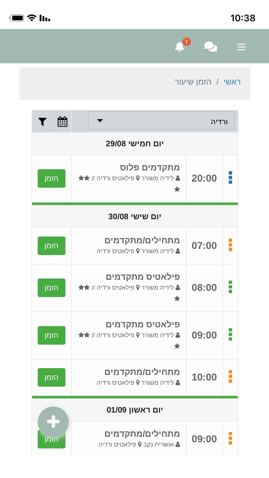Click the star rating under מתקדמים פלוס
This screenshot has width=269, height=478.
(177, 189)
